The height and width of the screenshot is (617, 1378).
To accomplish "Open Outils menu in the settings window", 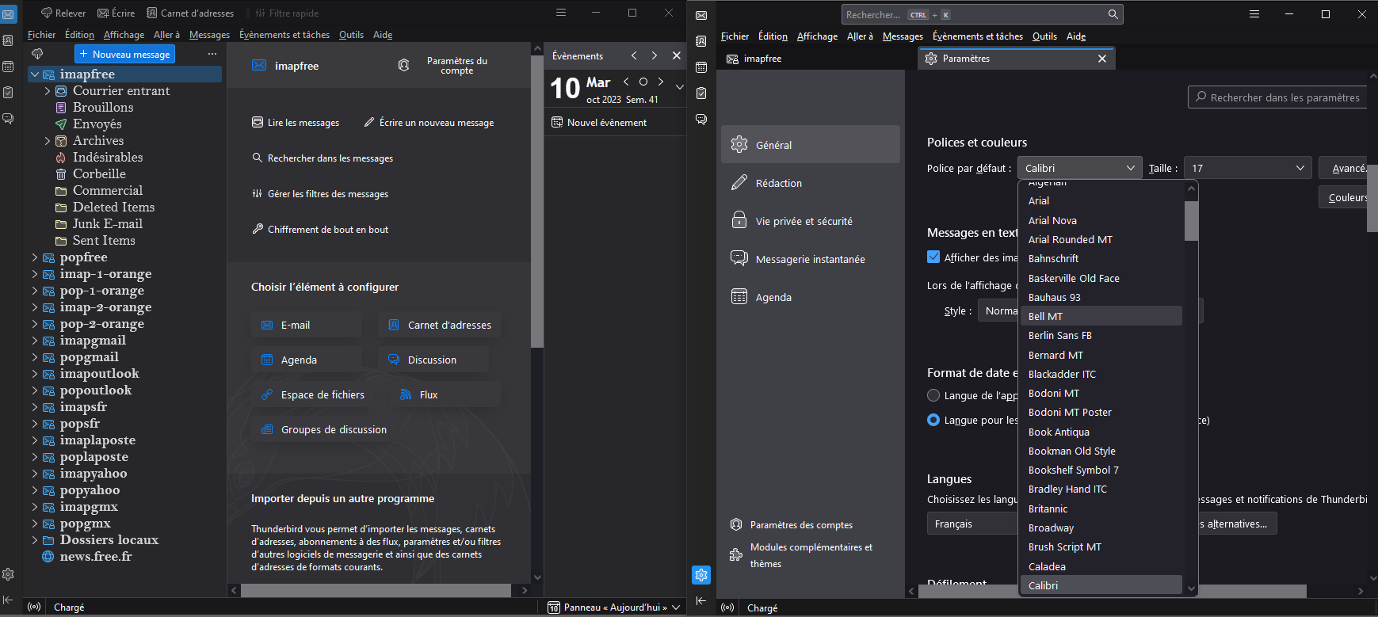I will (1044, 36).
